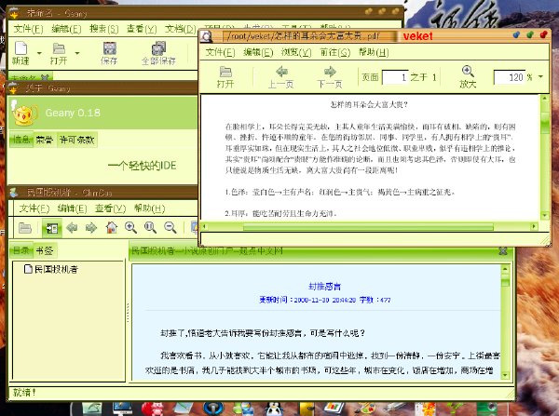Click the page number field in PDF viewer
This screenshot has height=416, width=559.
[395, 77]
